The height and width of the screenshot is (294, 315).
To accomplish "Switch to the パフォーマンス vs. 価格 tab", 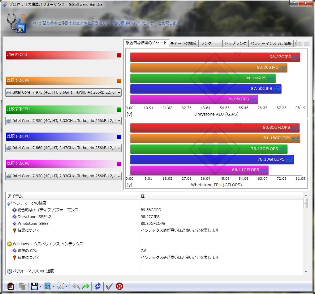I will [271, 44].
